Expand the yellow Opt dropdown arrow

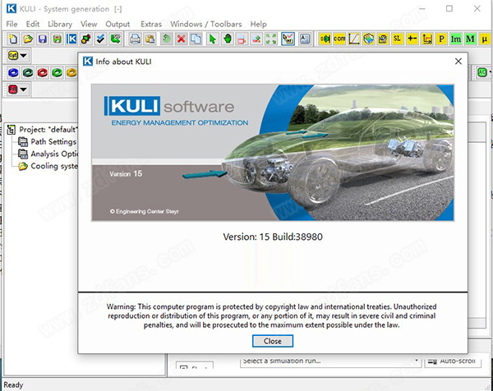24,56
